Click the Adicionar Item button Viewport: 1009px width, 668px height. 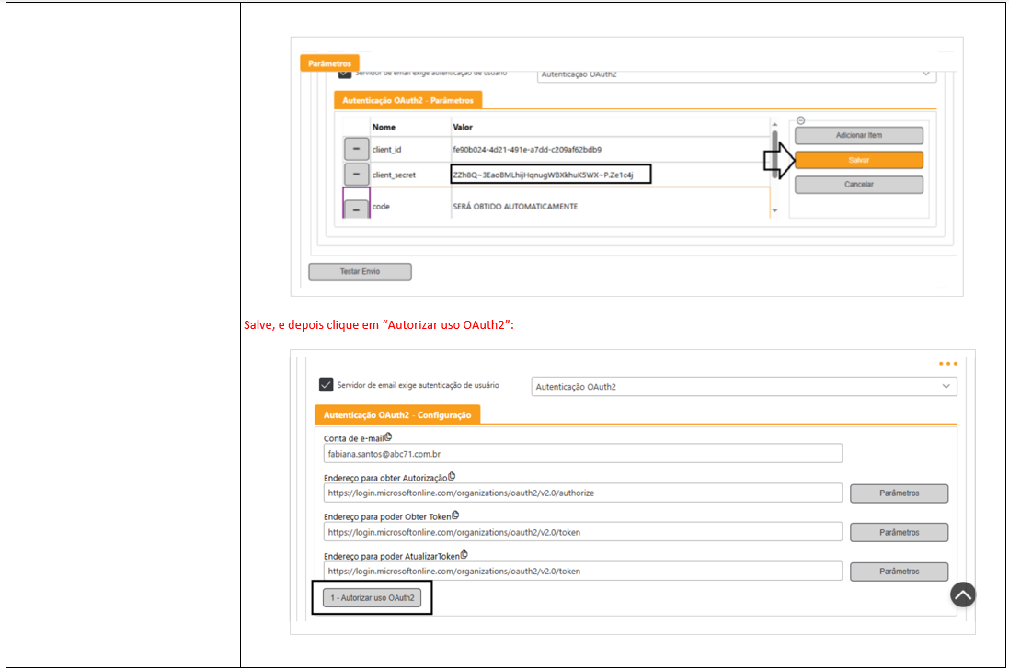pos(858,136)
